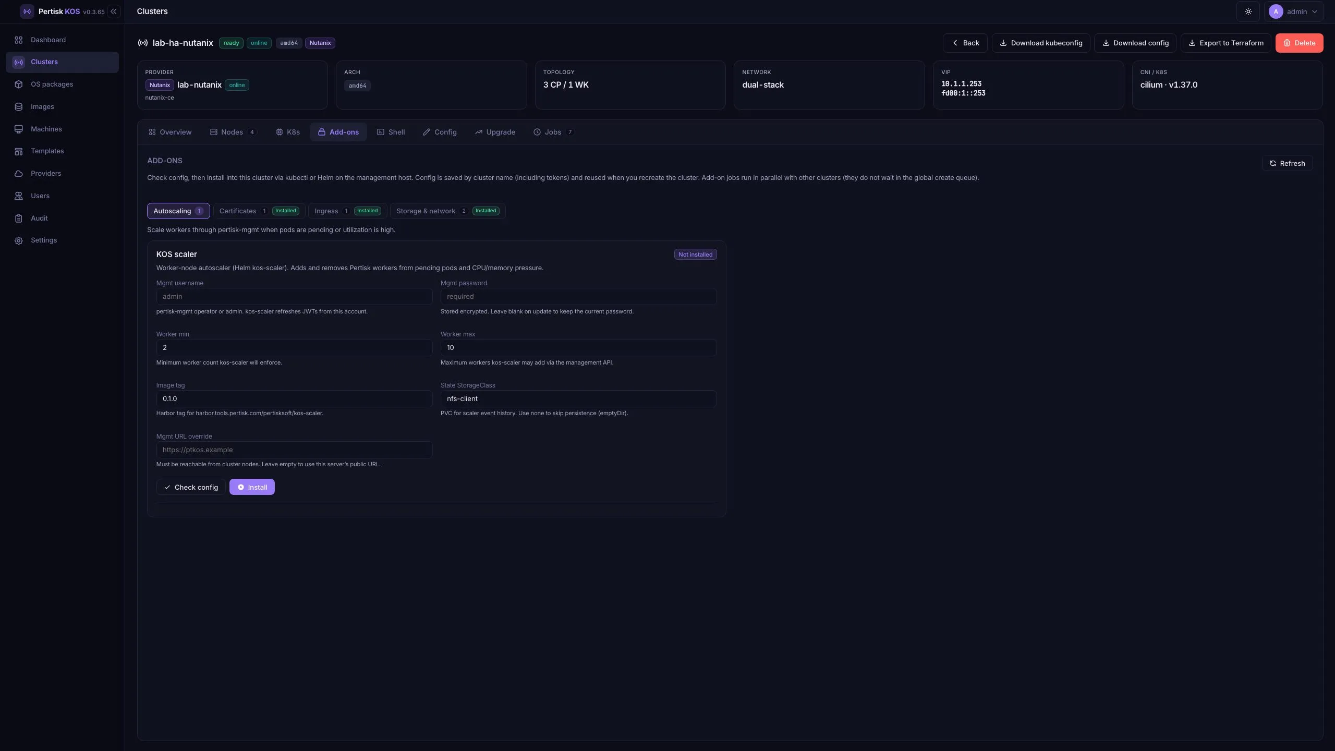Open the Config tab

point(440,132)
